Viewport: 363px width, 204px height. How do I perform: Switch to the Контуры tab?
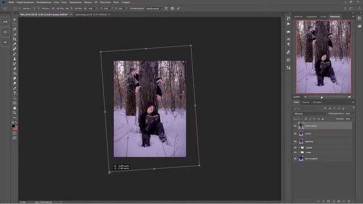click(x=317, y=102)
